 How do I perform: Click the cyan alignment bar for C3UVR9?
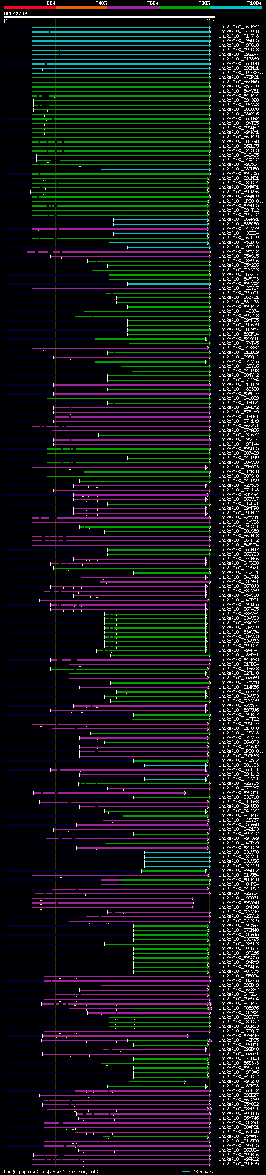(177, 866)
